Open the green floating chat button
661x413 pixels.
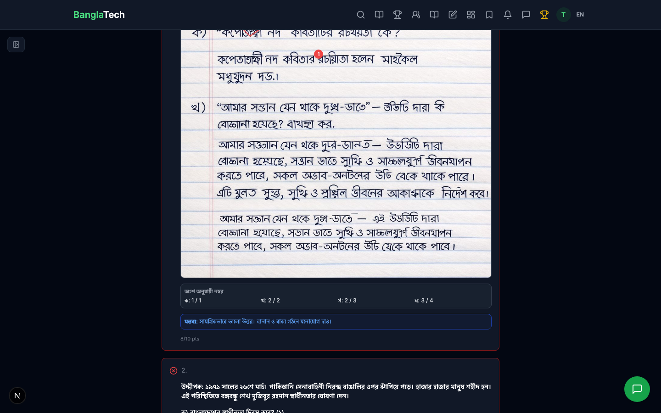pos(637,389)
